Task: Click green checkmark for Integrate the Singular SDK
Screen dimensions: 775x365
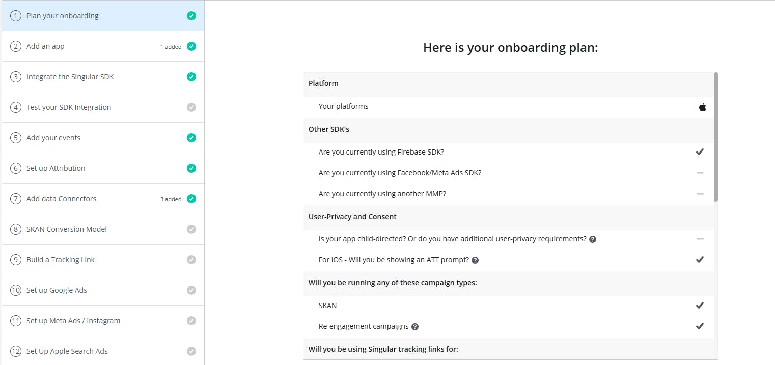Action: (x=191, y=77)
